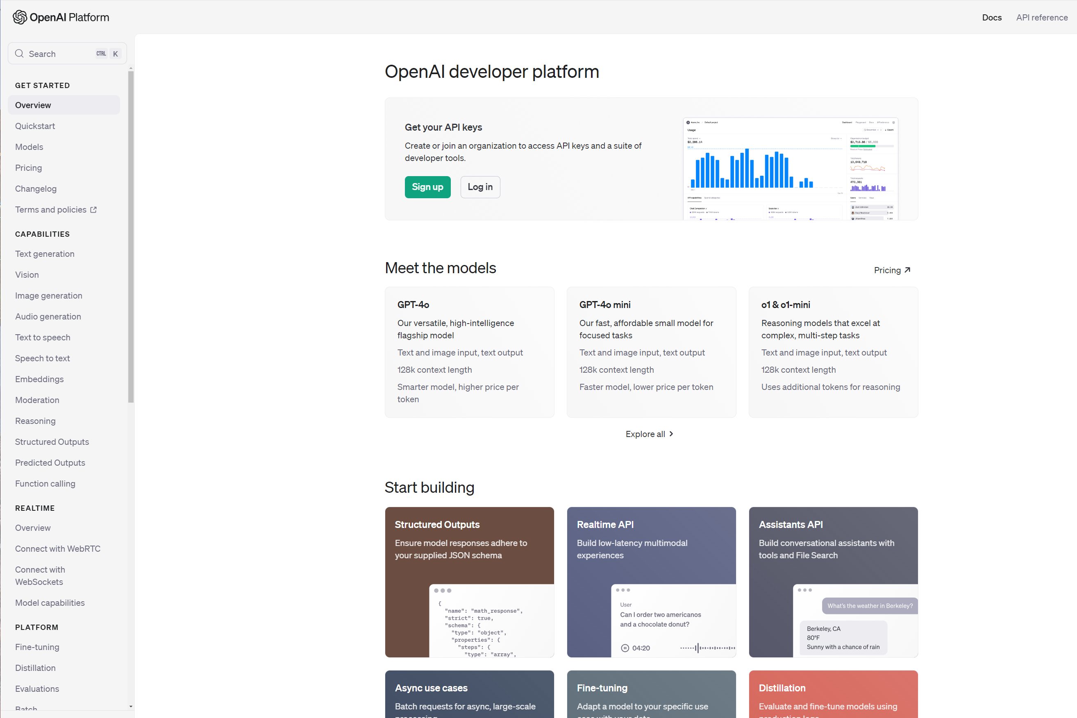Viewport: 1077px width, 718px height.
Task: Click the sidebar scroll-down arrow
Action: coord(131,707)
